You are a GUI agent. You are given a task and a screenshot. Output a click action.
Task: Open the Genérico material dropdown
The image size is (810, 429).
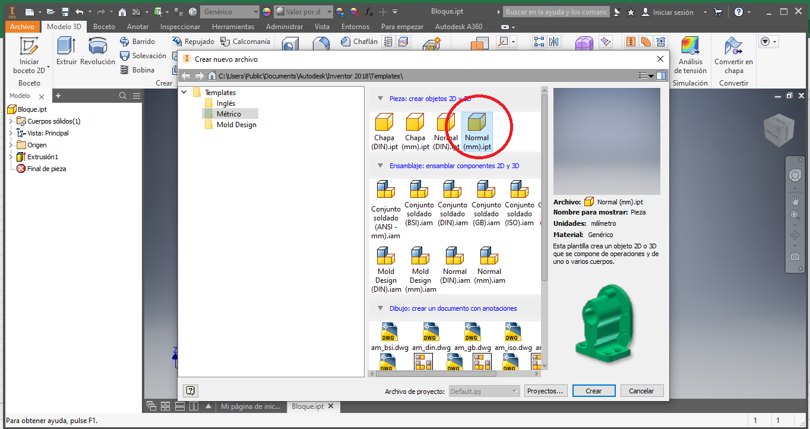[230, 12]
